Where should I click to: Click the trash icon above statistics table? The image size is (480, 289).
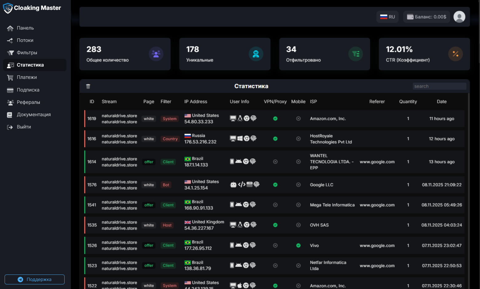(88, 86)
